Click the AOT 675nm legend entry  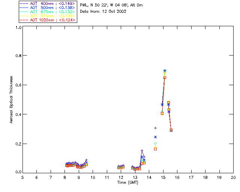(48, 12)
